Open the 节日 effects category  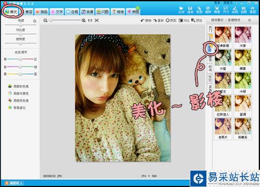click(x=210, y=78)
